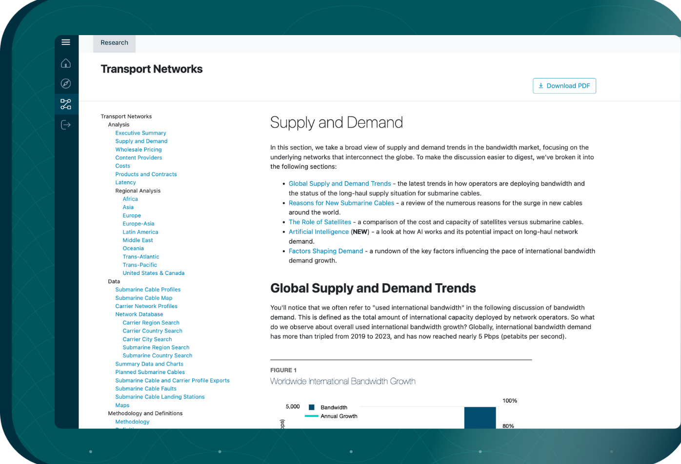Select the Home icon in the sidebar
This screenshot has width=681, height=464.
click(66, 63)
